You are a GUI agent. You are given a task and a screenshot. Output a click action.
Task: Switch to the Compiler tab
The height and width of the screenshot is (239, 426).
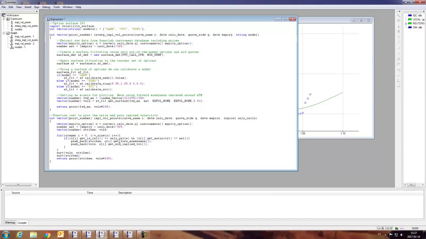pyautogui.click(x=22, y=223)
